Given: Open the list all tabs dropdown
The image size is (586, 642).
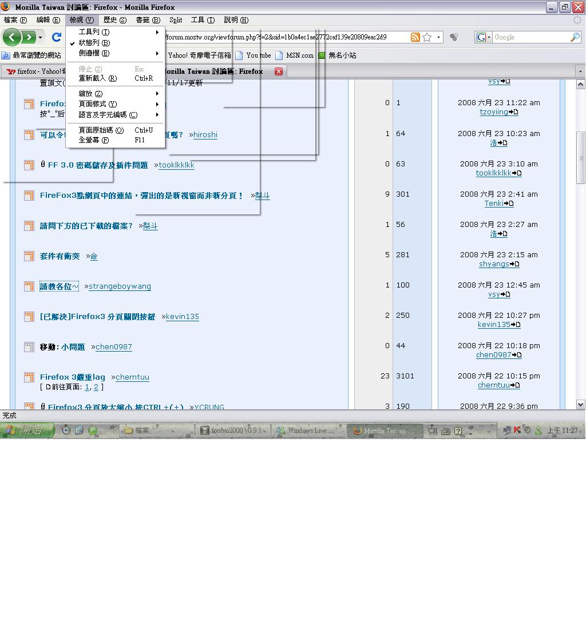Looking at the screenshot, I should [580, 71].
